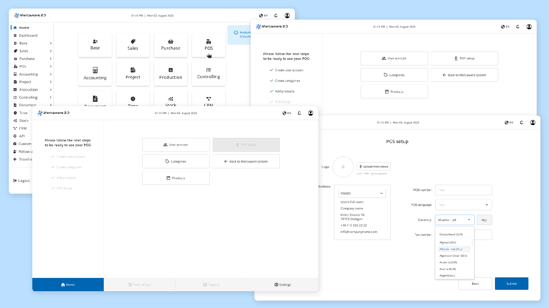Image resolution: width=549 pixels, height=308 pixels.
Task: Expand the F00001 address dropdown
Action: [x=362, y=193]
